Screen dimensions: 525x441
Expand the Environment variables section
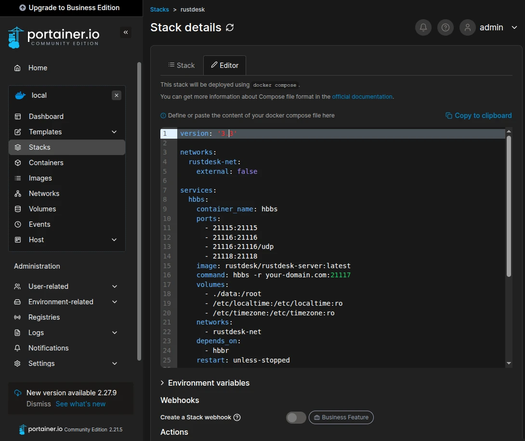(x=205, y=383)
